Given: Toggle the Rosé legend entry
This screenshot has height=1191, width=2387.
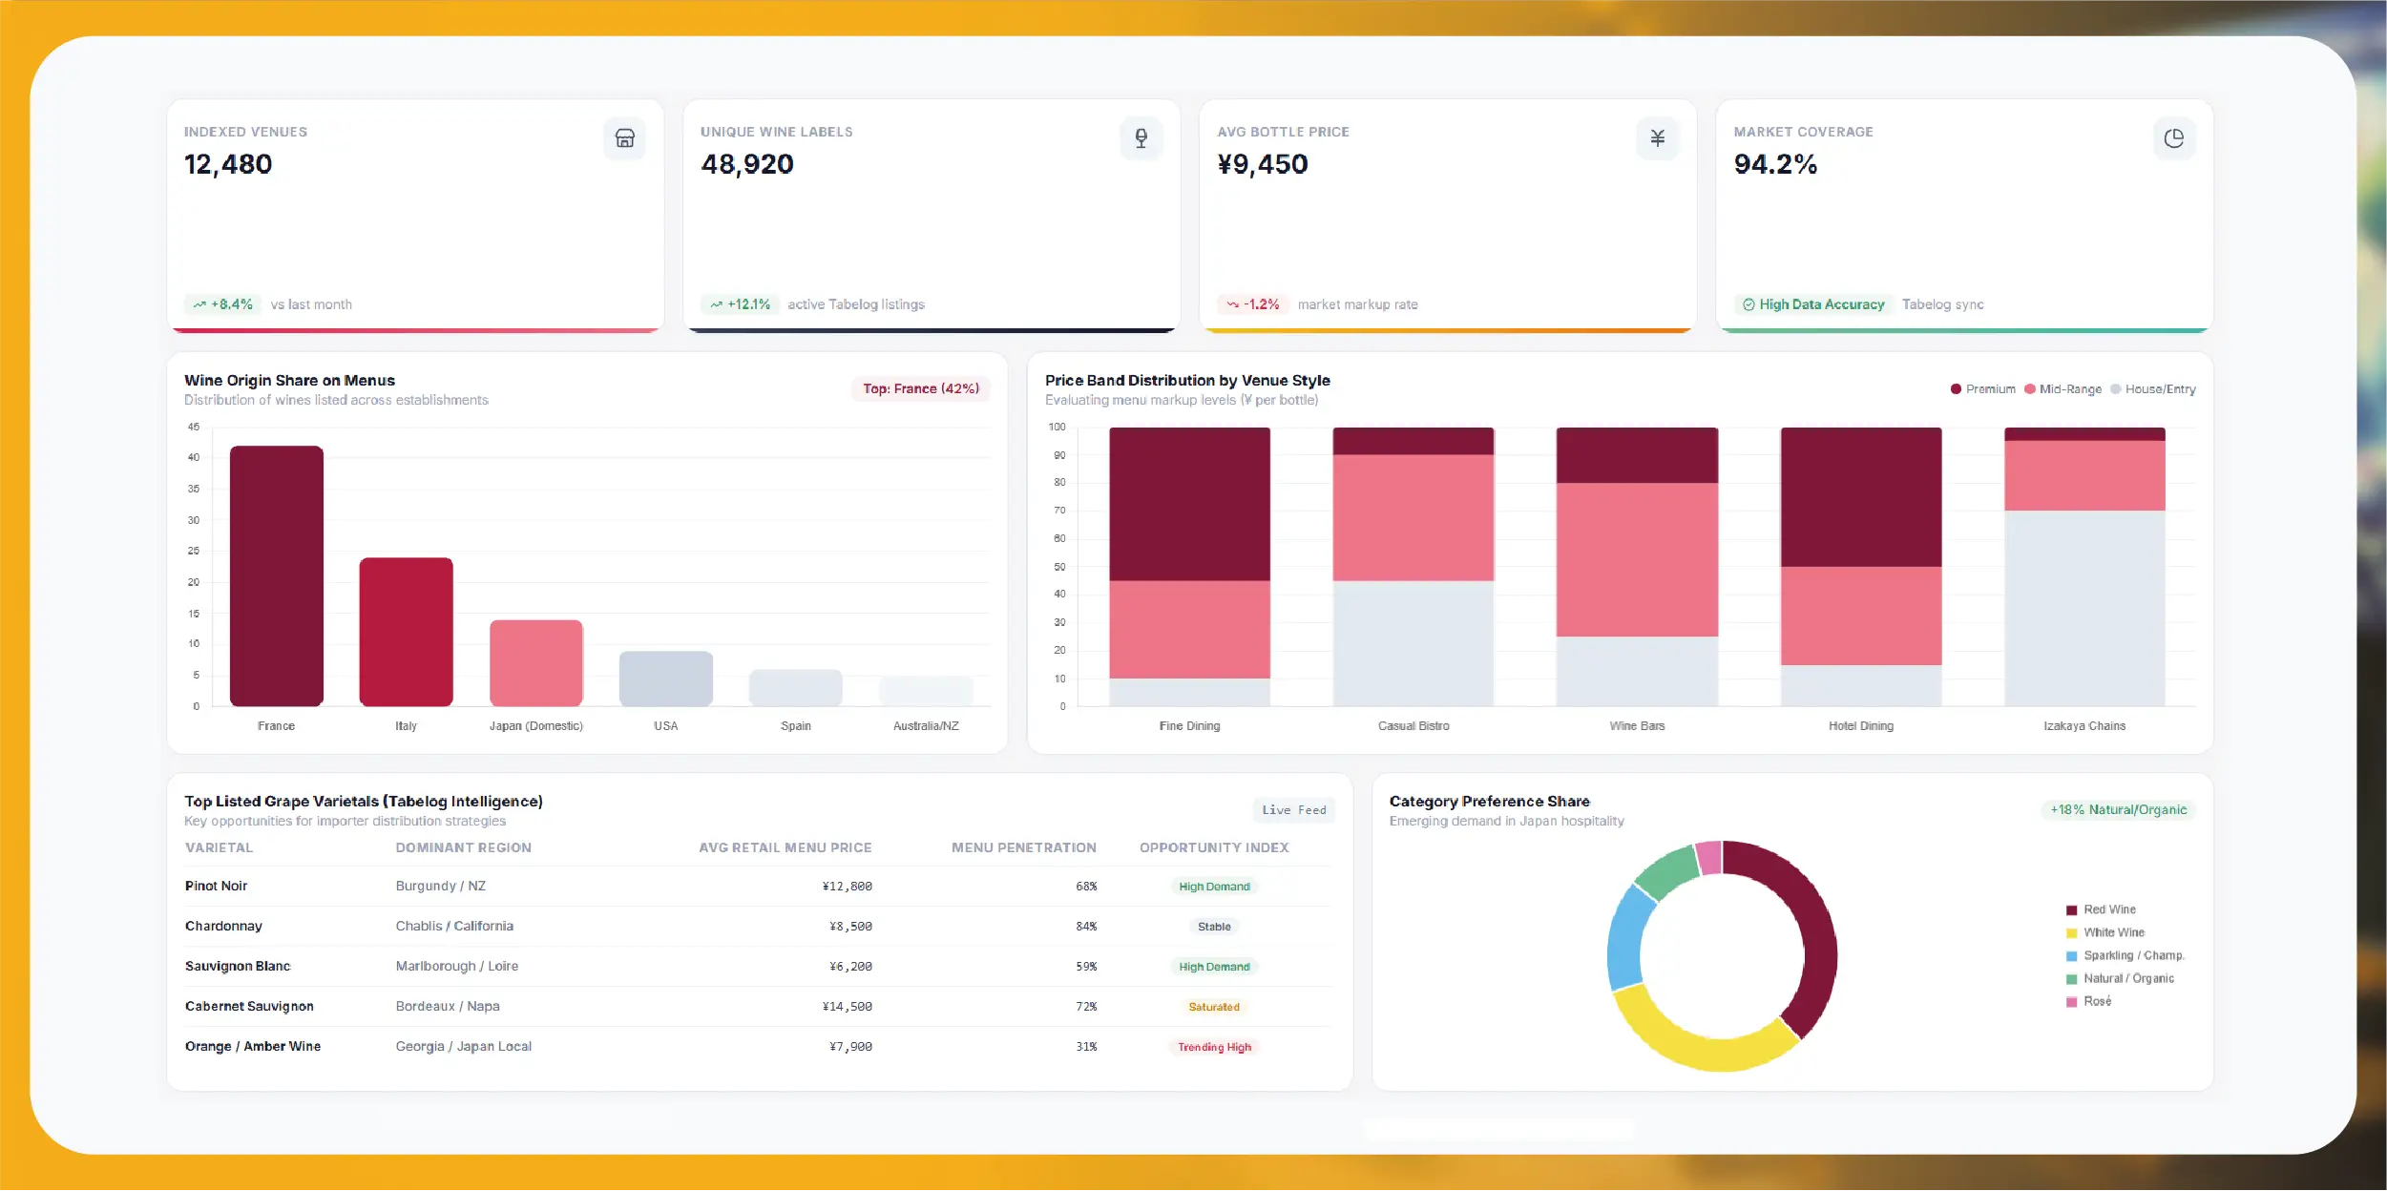Looking at the screenshot, I should pos(2088,1002).
